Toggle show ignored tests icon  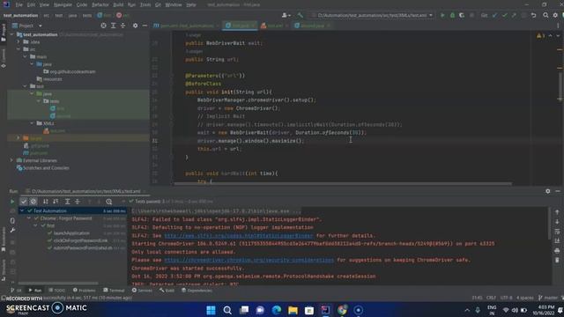(x=33, y=202)
